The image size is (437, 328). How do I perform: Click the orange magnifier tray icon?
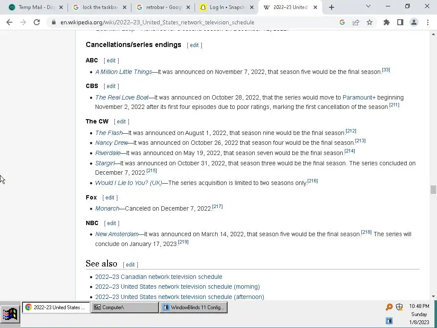coord(389,307)
